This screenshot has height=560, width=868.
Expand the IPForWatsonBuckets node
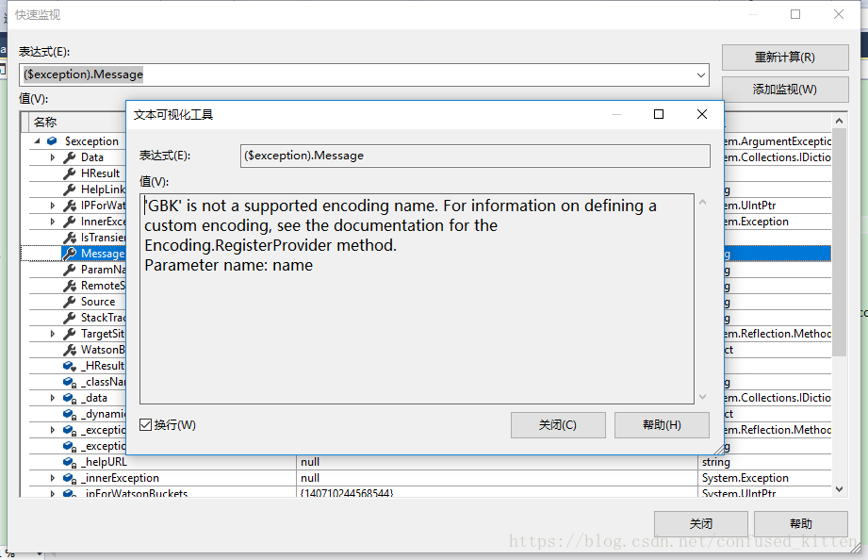[x=53, y=206]
